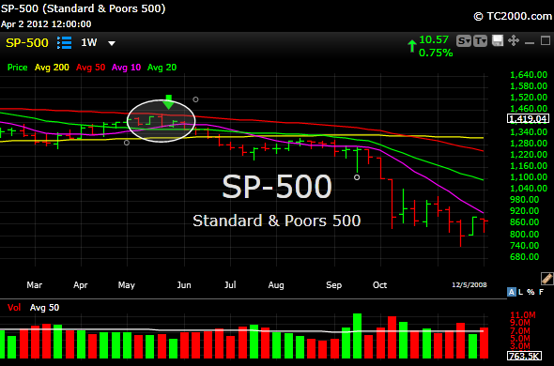Toggle the L logarithmic scale option
The height and width of the screenshot is (366, 554).
coord(520,292)
